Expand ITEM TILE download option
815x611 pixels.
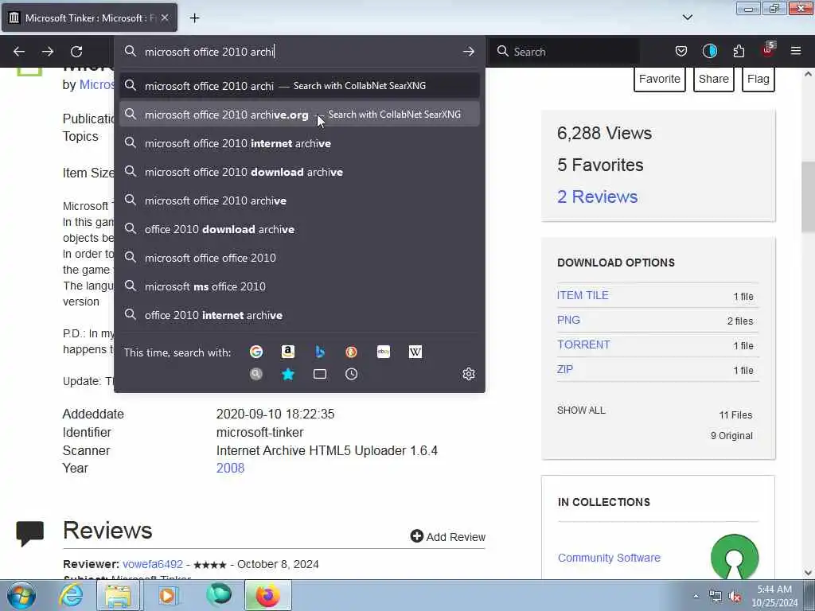pos(583,295)
